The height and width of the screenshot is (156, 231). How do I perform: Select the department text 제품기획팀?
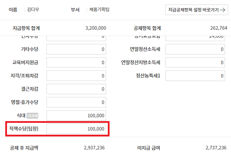pos(99,10)
